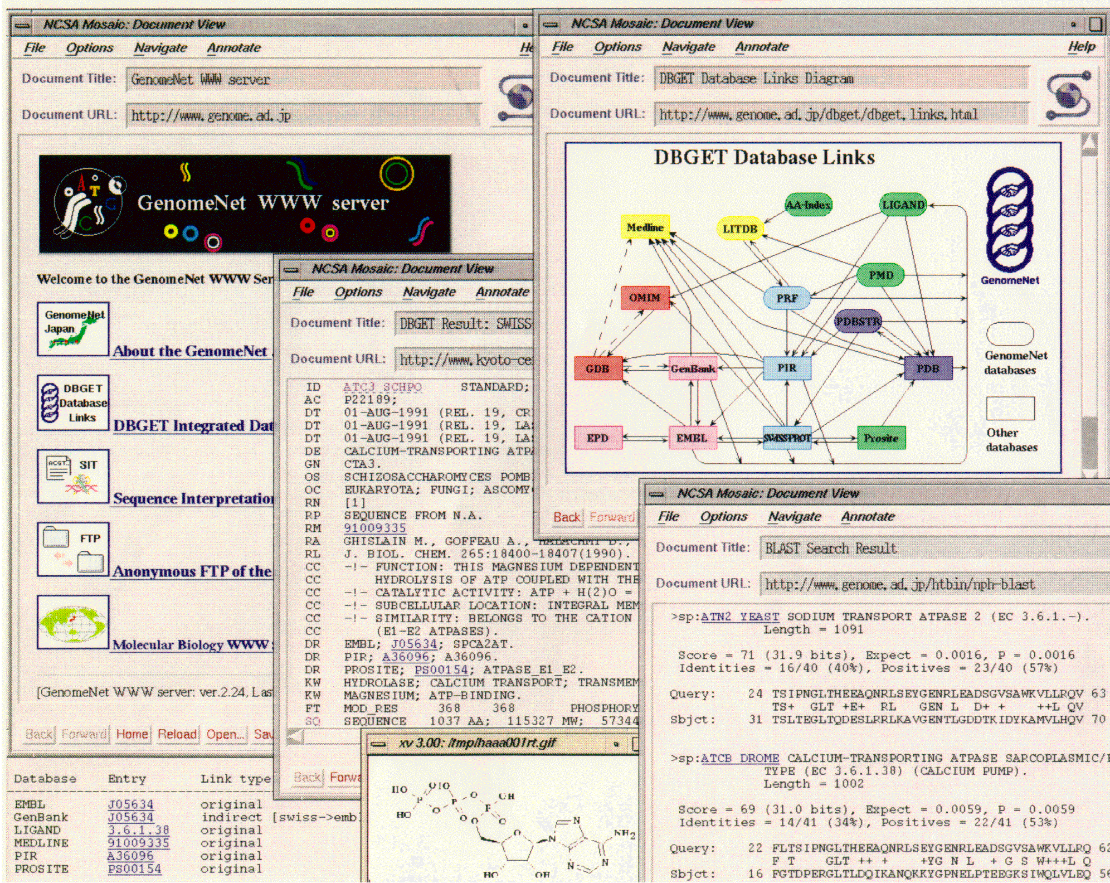Click the GDB node in the diagram
The image size is (1110, 883).
pos(597,368)
